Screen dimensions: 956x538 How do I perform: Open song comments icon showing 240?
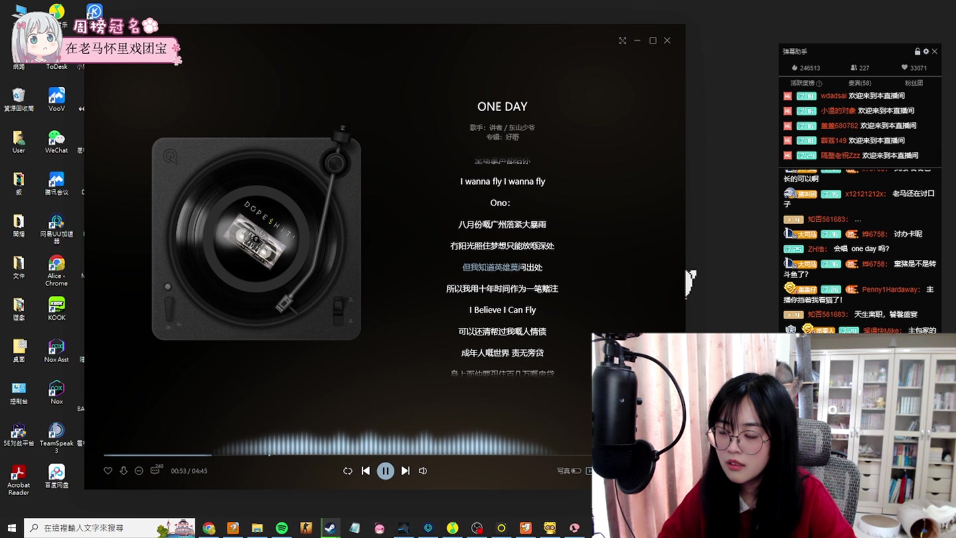156,470
